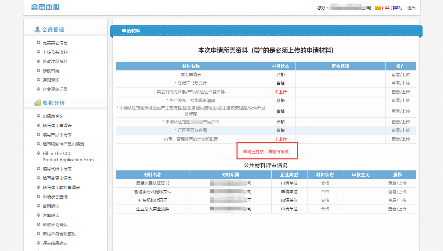Click the check icon beside 申请表查询

39,116
